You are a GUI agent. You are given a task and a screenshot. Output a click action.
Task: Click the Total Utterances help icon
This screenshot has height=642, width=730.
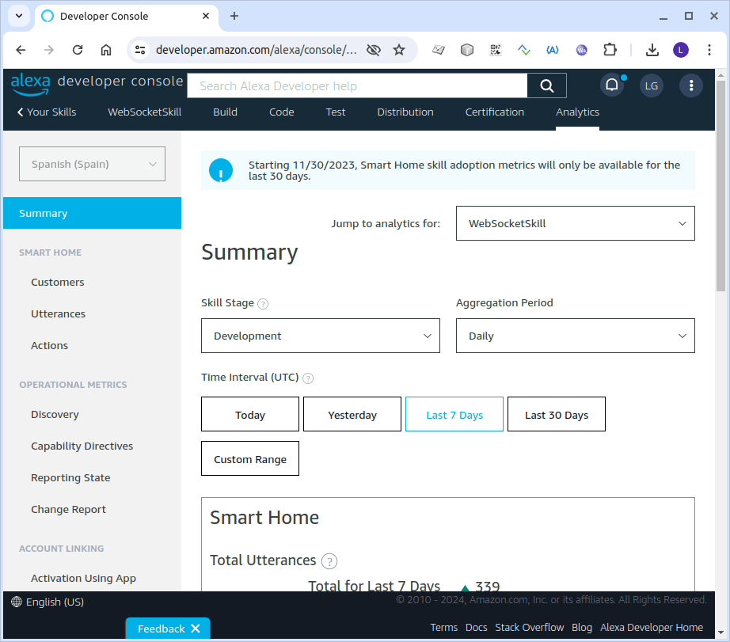click(x=329, y=561)
